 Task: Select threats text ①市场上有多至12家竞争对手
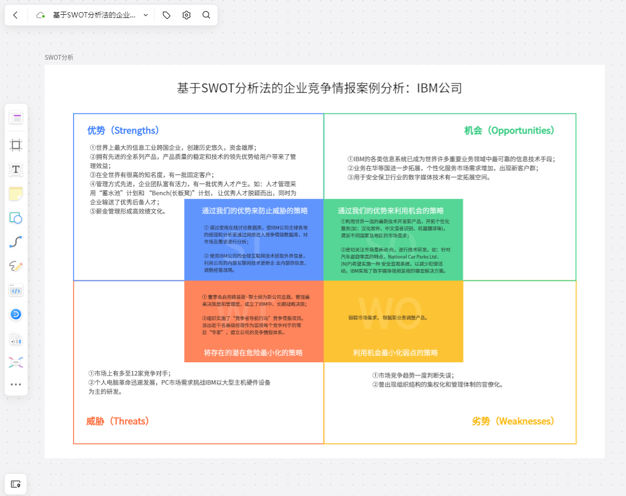(x=129, y=373)
